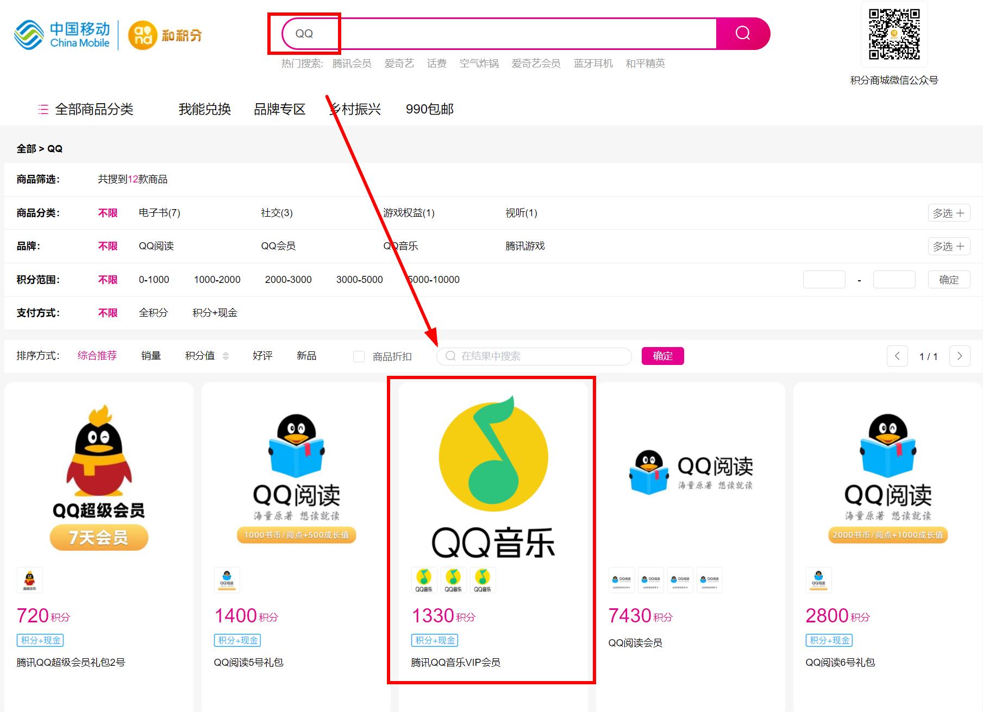The height and width of the screenshot is (712, 983).
Task: Click hot search 爱奇艺会员
Action: [536, 64]
